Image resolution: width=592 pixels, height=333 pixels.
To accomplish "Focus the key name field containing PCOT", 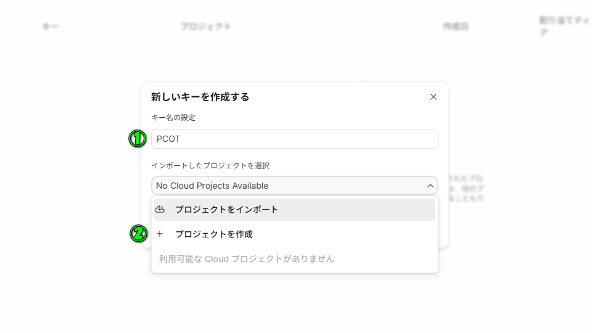I will tap(295, 139).
